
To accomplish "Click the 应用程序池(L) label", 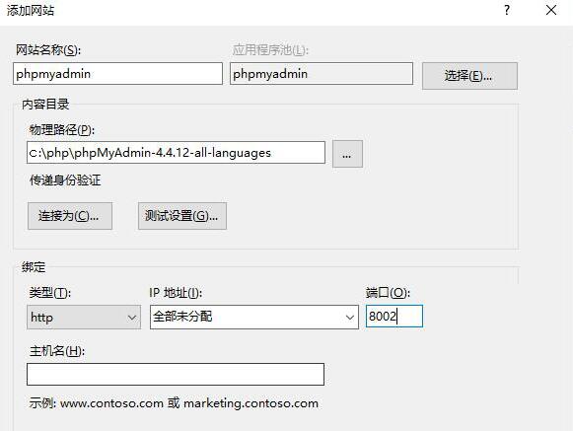I will click(x=271, y=49).
